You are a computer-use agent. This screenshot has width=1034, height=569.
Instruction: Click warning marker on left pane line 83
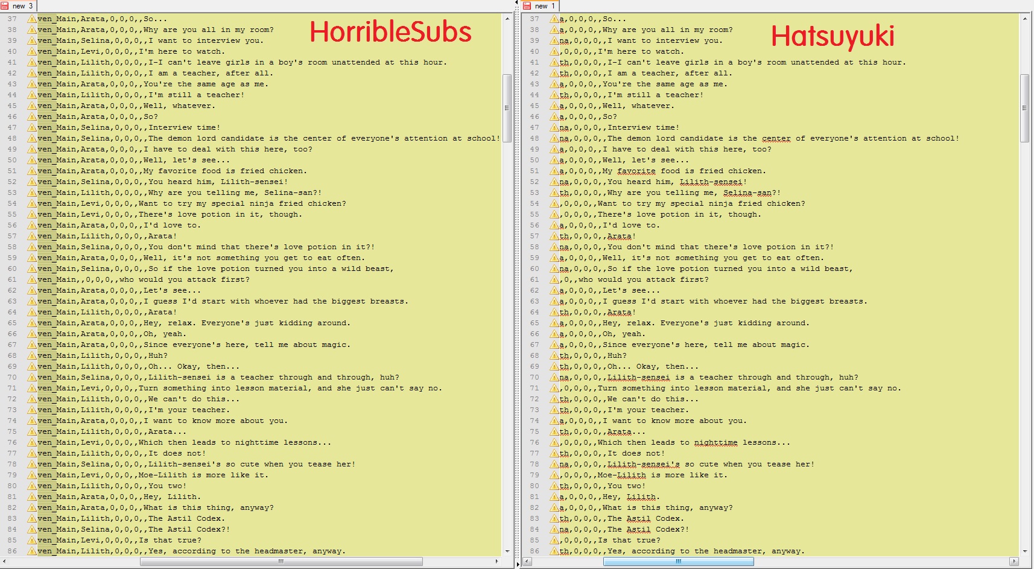pyautogui.click(x=32, y=518)
